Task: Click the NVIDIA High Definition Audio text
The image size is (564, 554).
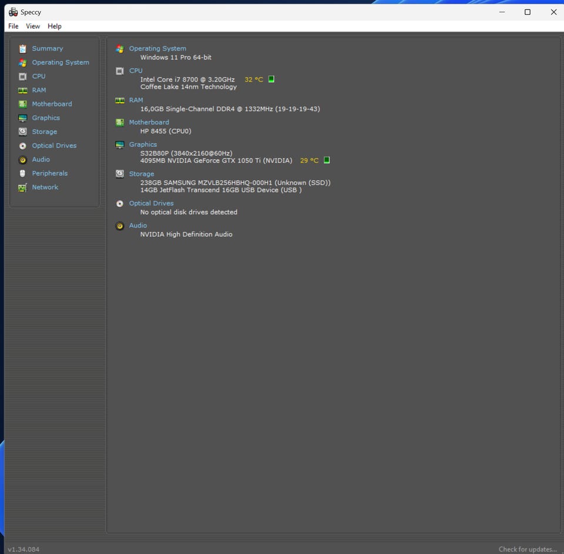Action: point(186,234)
